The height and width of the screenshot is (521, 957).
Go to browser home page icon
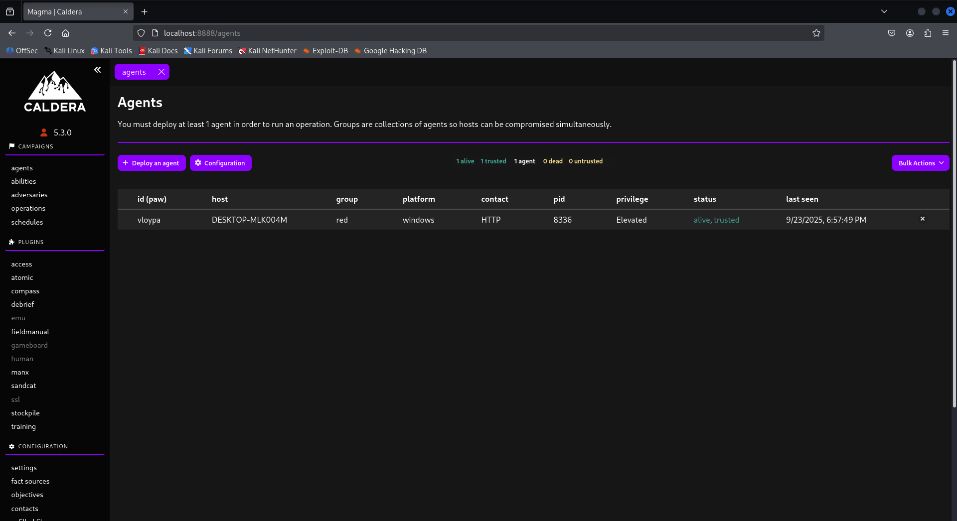coord(65,33)
